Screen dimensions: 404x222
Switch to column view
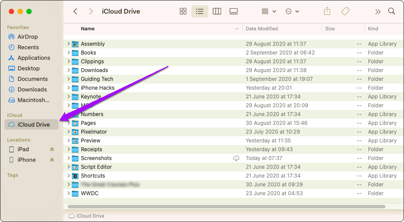coord(217,11)
